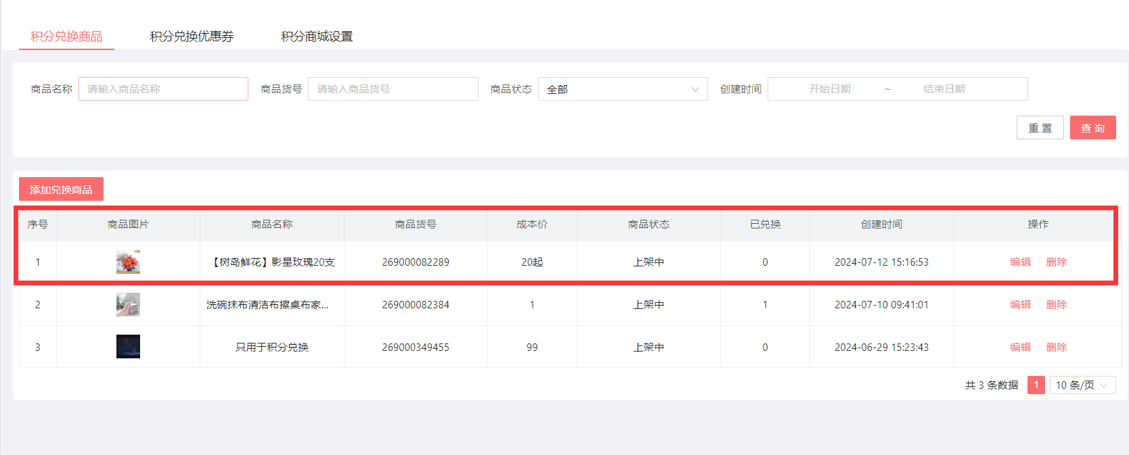
Task: View the cleaning cloth product thumbnail
Action: 128,305
